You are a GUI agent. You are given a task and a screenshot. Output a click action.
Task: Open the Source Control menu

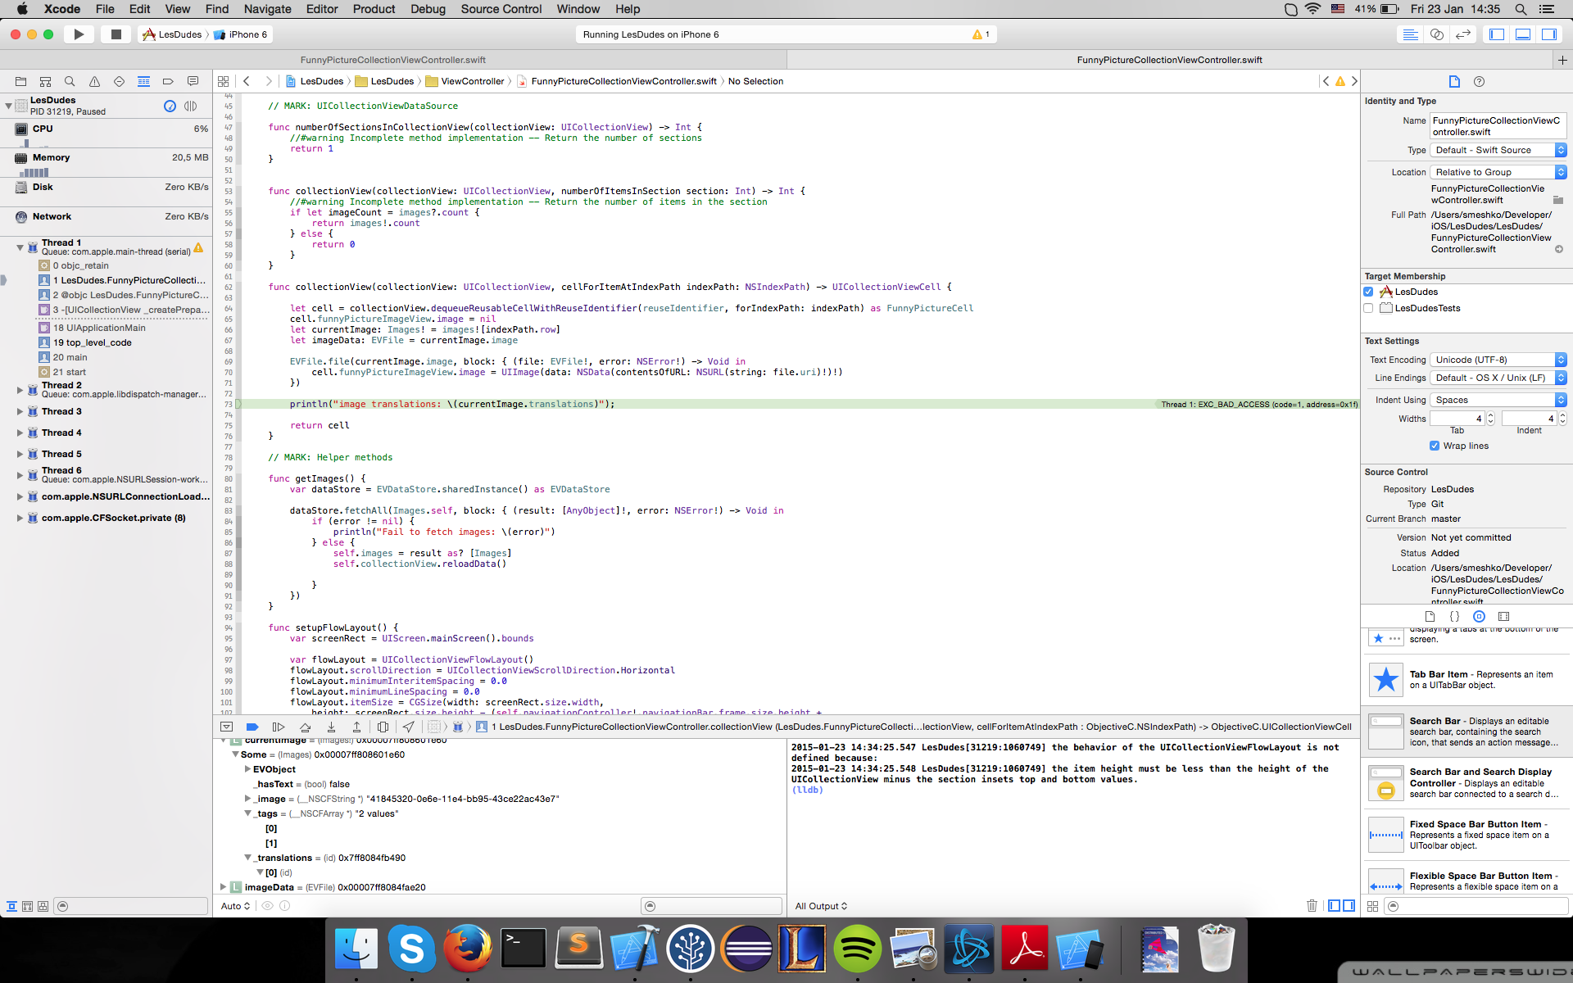click(x=501, y=9)
